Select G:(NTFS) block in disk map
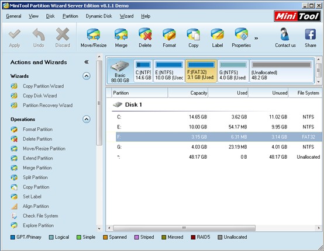 (x=233, y=71)
